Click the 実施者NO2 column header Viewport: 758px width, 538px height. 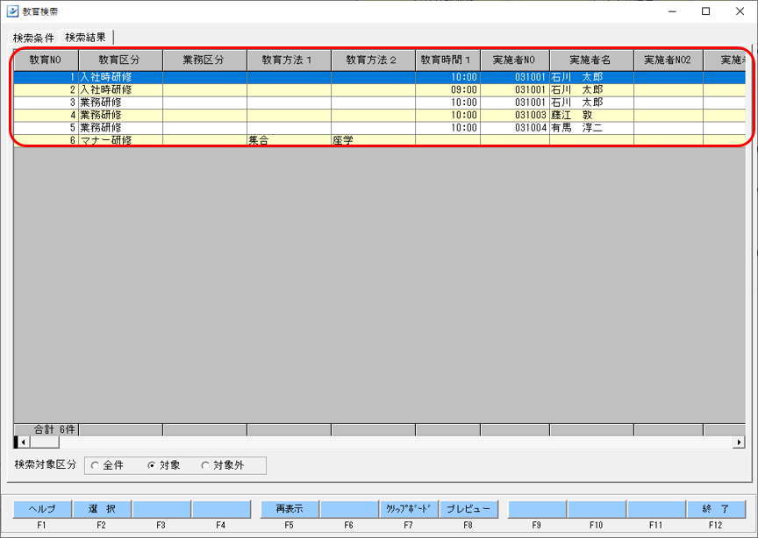click(x=669, y=60)
